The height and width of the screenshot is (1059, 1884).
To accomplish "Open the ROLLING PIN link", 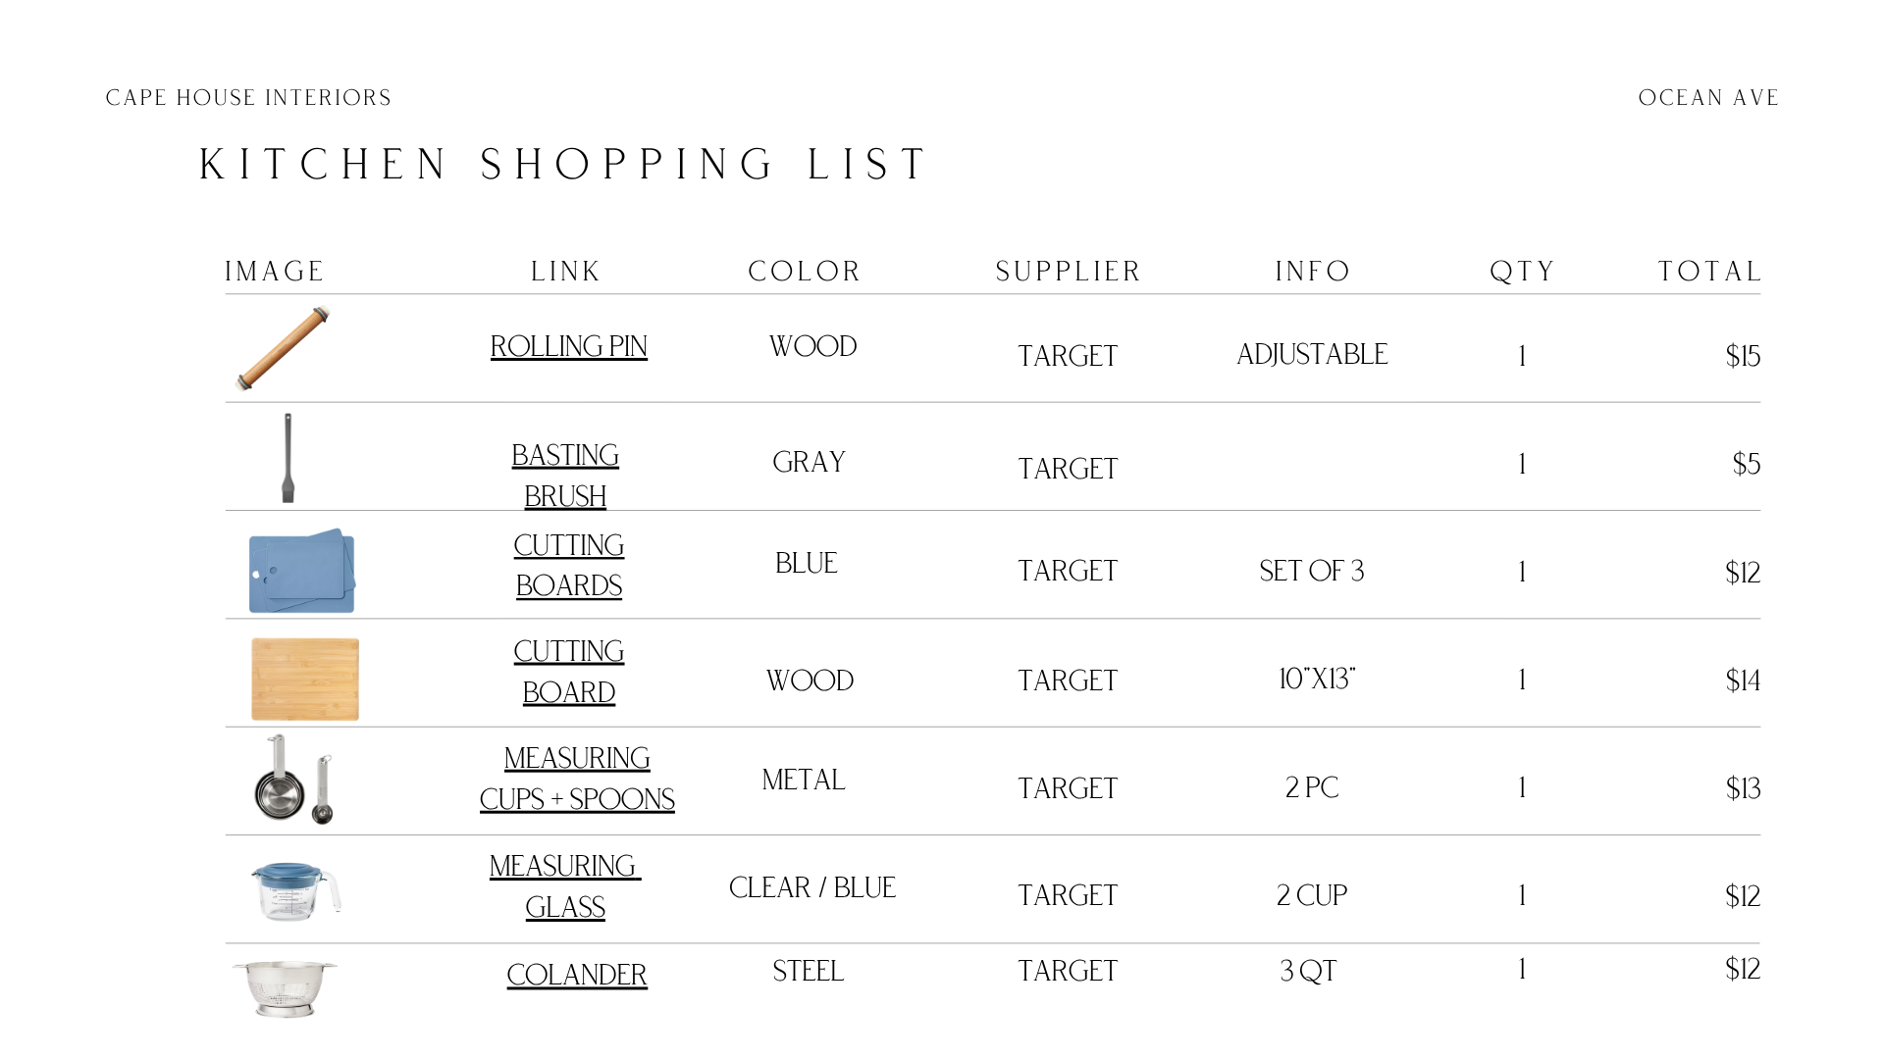I will click(568, 346).
